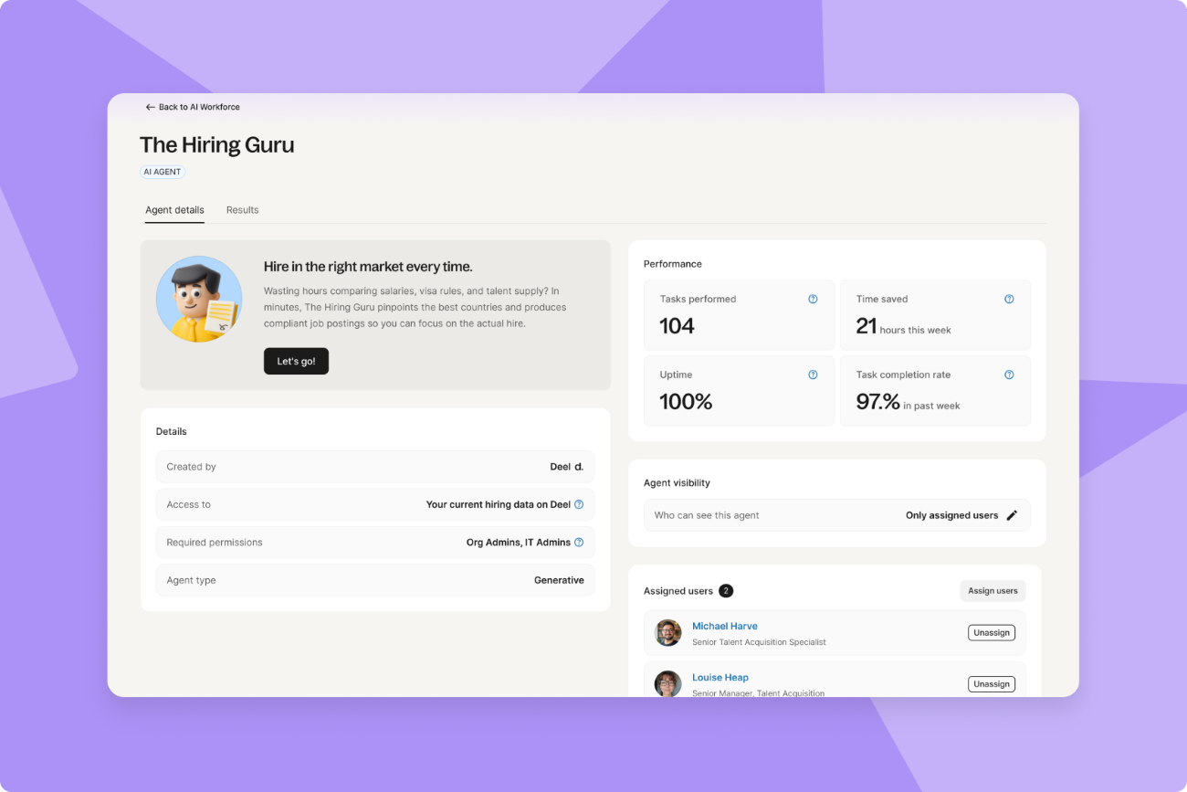1187x792 pixels.
Task: Show info for the Access to data field
Action: coord(579,504)
